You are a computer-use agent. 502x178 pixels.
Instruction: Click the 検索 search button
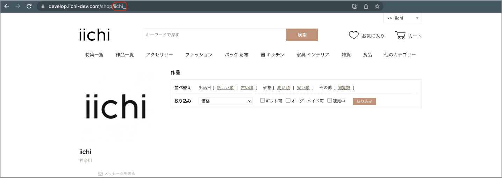point(302,35)
